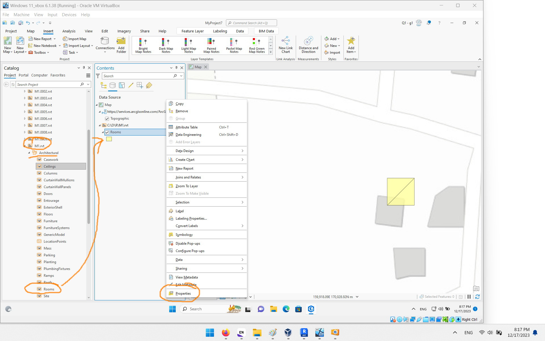Pause map drawing from the status bar
This screenshot has height=341, width=545.
click(x=469, y=297)
